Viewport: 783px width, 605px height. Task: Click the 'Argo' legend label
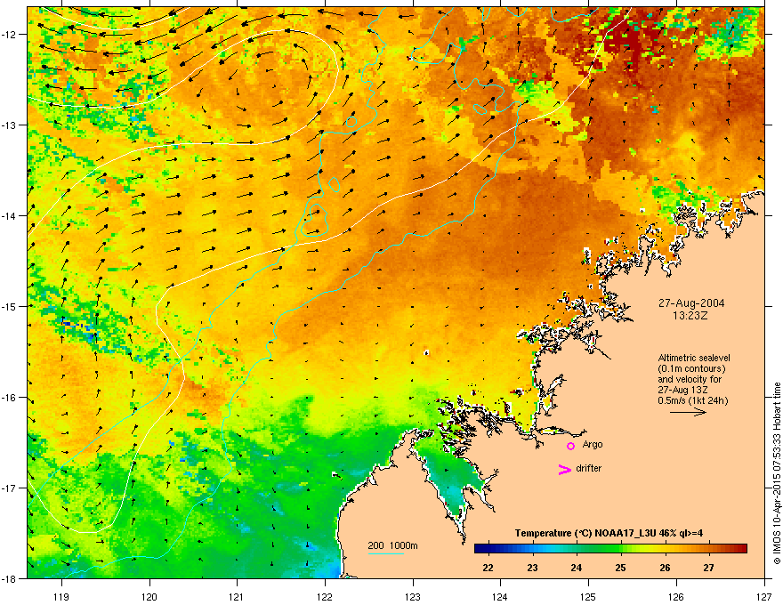coord(593,444)
